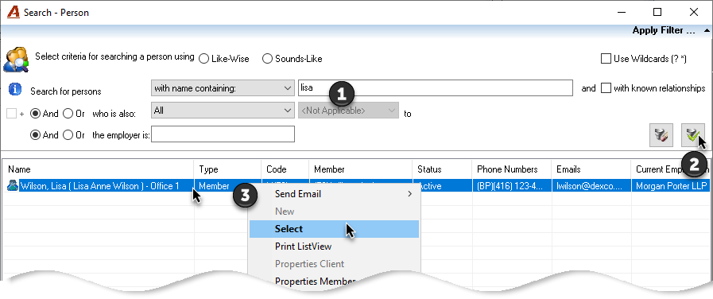
Task: Sort by the Current Employer column header
Action: pyautogui.click(x=671, y=169)
